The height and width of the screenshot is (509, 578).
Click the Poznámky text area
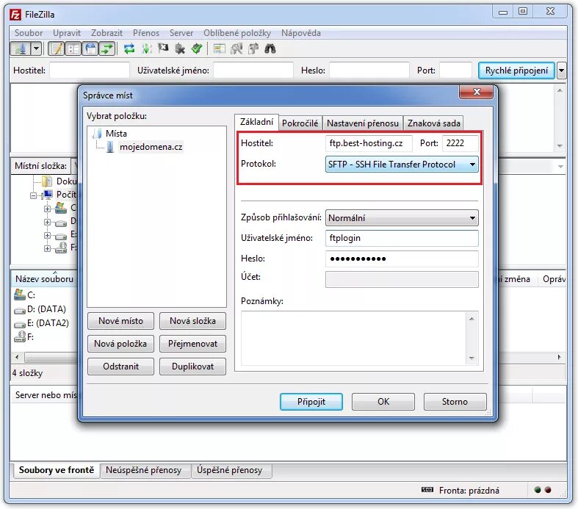point(354,338)
